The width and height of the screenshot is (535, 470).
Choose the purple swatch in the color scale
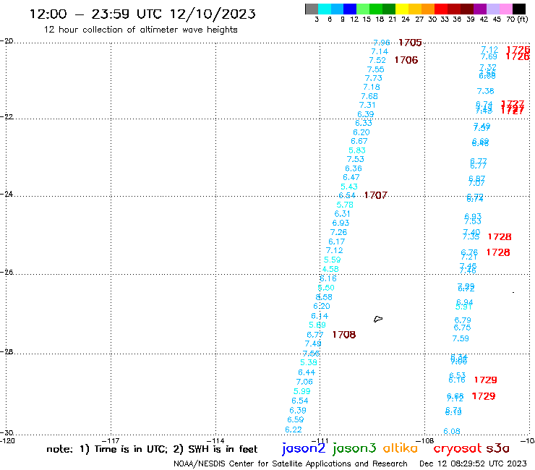480,9
